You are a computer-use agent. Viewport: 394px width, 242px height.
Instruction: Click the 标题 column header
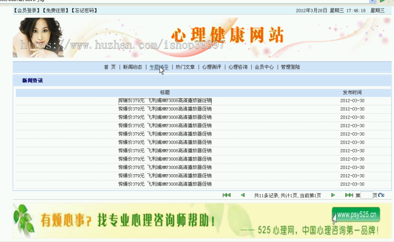[165, 93]
